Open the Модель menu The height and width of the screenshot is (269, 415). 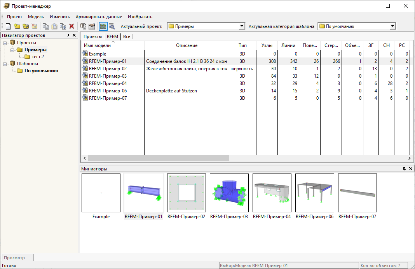(x=36, y=17)
